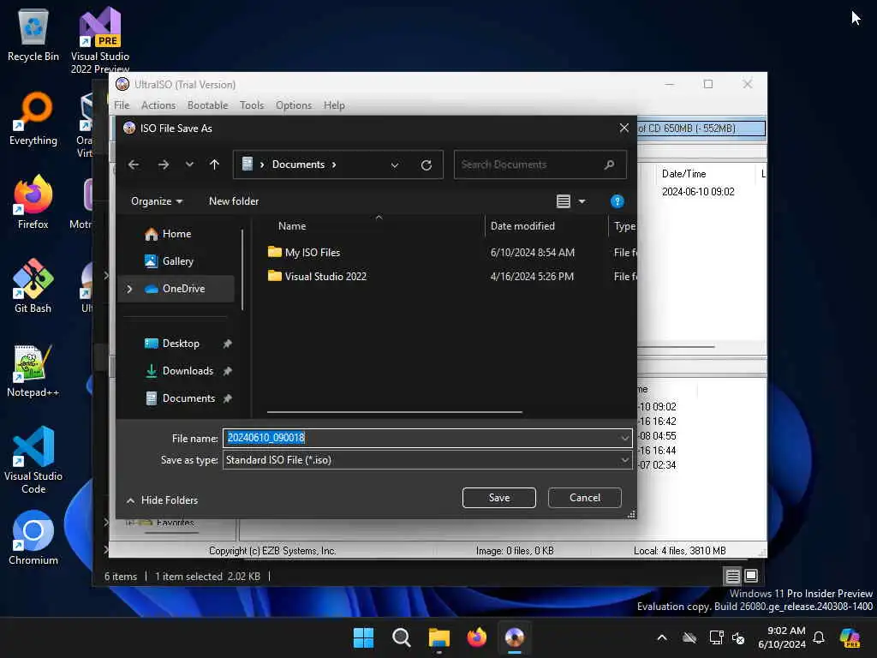
Task: Open UltraISO Options menu
Action: (294, 105)
